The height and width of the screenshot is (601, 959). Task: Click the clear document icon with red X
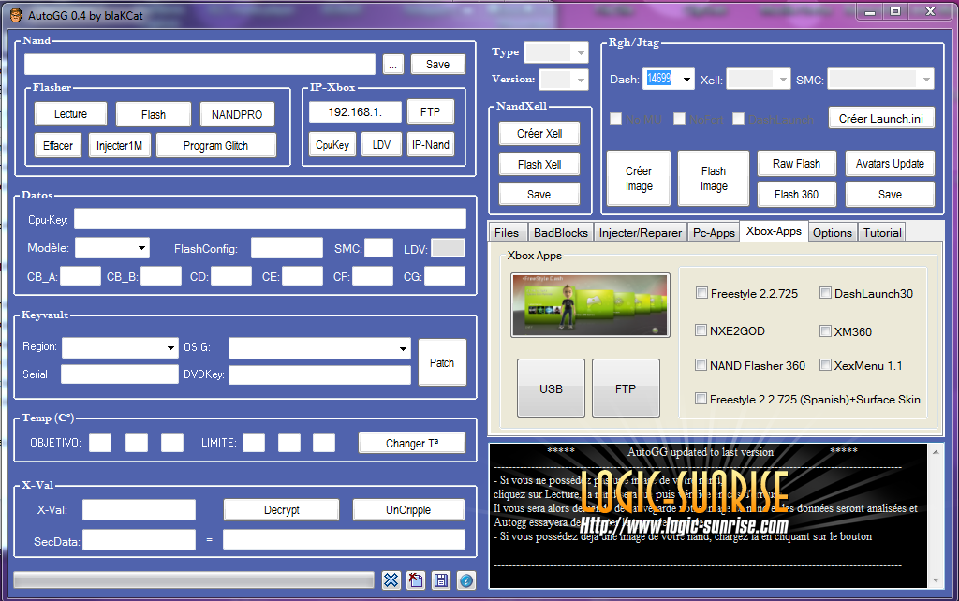[x=416, y=580]
